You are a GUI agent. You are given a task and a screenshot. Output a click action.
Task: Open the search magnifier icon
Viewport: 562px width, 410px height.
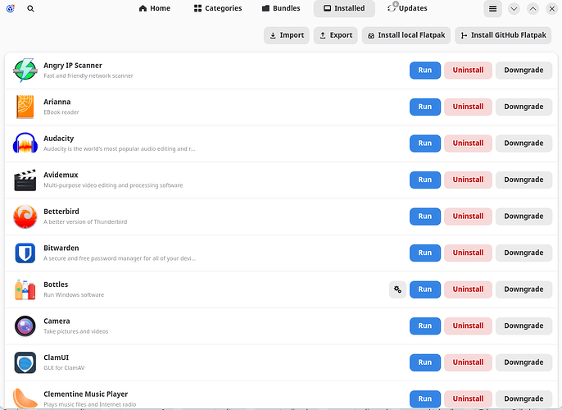[x=31, y=8]
